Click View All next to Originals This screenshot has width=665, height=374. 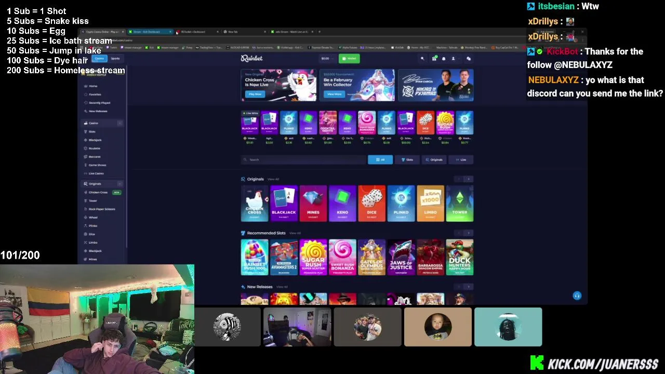pos(273,179)
